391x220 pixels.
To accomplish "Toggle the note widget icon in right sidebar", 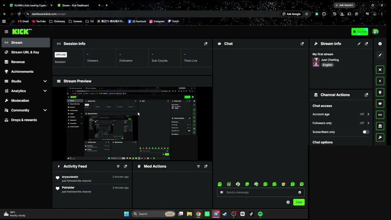I will (x=380, y=92).
